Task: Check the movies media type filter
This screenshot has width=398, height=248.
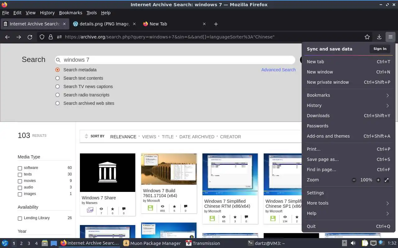Action: coord(20,181)
